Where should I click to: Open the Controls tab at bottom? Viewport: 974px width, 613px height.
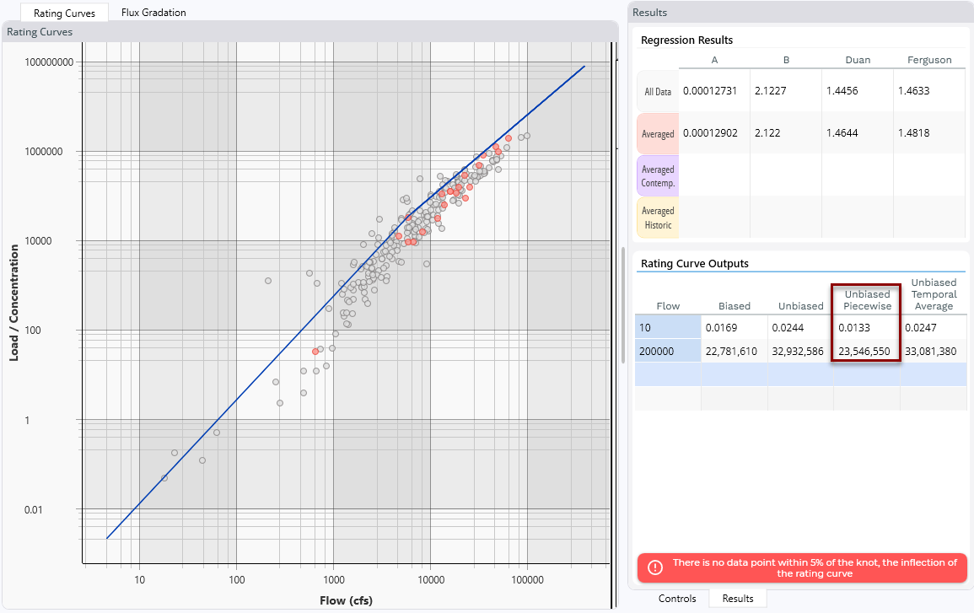pos(677,598)
